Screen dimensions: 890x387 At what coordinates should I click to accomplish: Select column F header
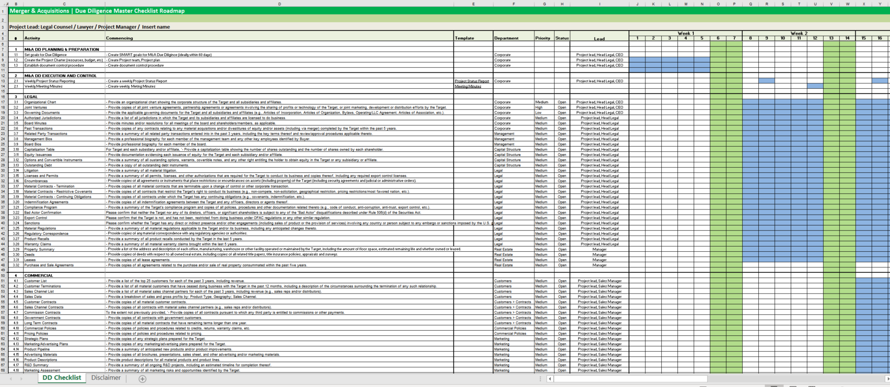(x=513, y=4)
